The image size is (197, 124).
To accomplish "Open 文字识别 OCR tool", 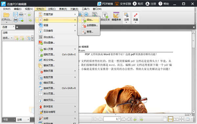I will click(x=123, y=4).
